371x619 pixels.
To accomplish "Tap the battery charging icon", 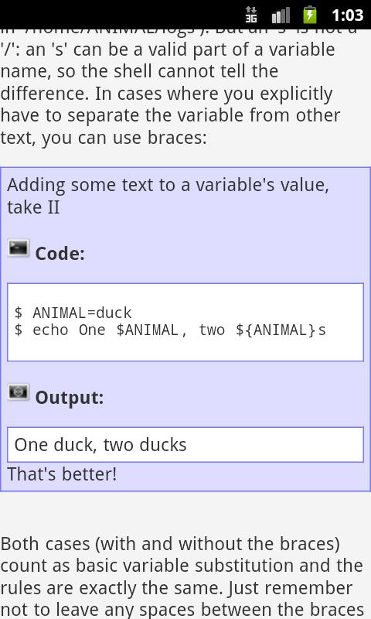I will (310, 15).
